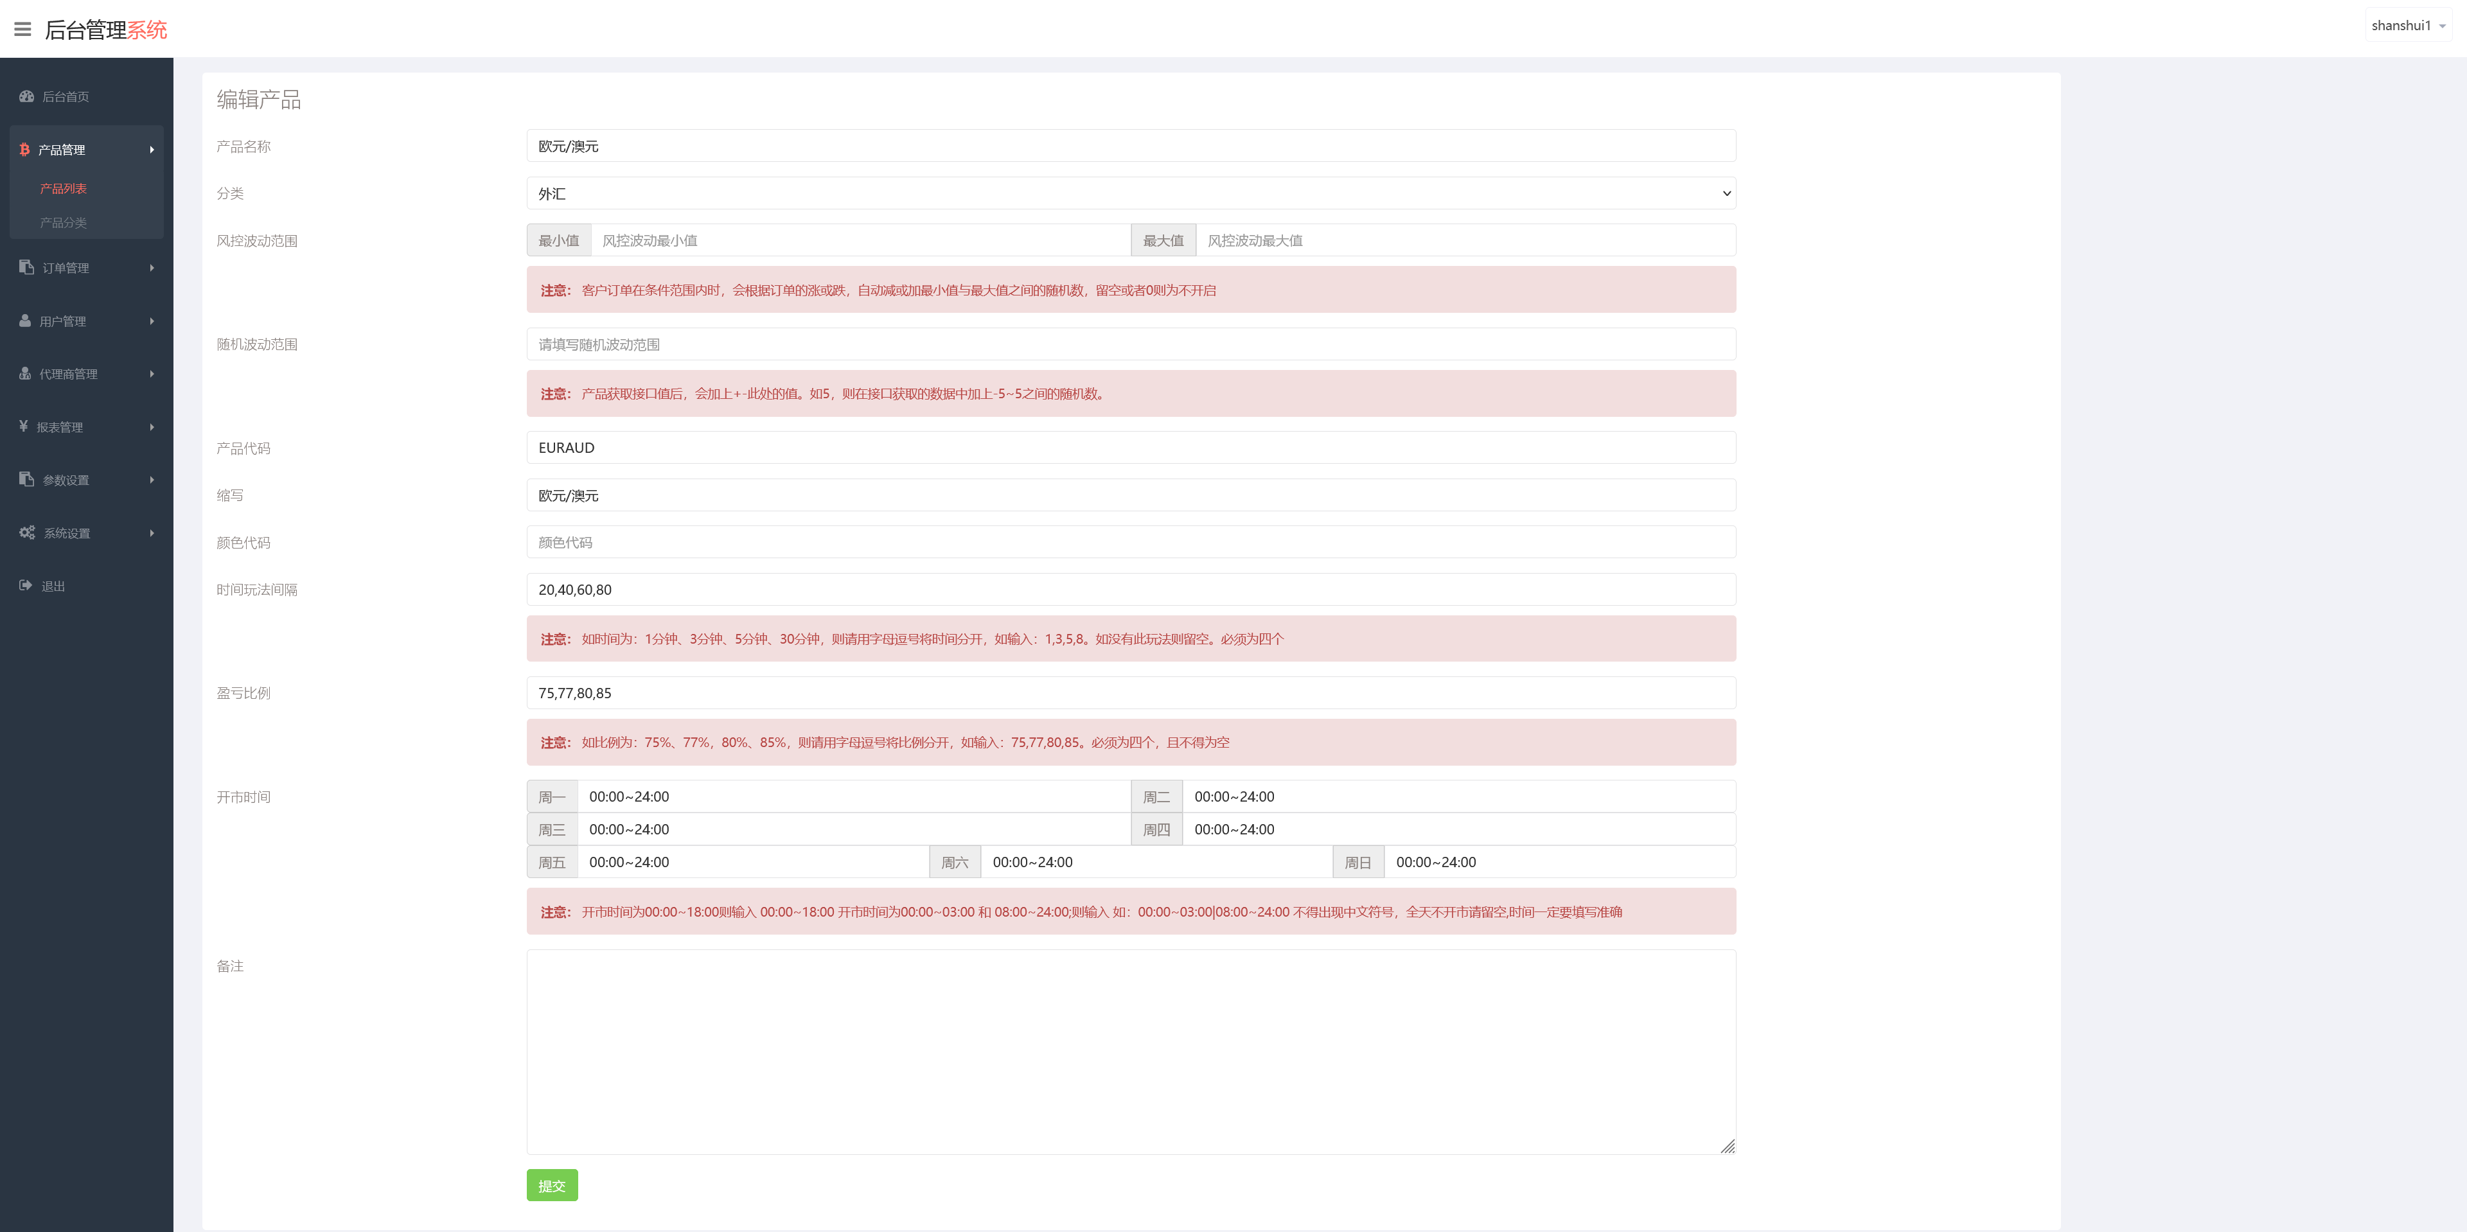
Task: Click the user icon beside 用户管理
Action: tap(25, 321)
